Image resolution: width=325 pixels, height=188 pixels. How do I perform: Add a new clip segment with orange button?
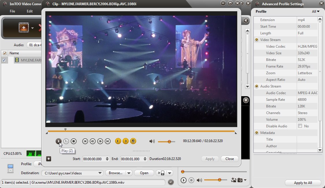(x=133, y=141)
